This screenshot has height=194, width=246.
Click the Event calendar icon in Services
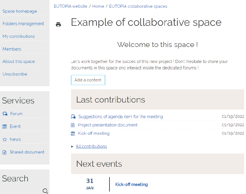[x=5, y=126]
